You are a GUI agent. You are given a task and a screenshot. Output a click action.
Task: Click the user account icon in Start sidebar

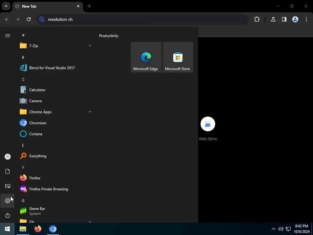(x=8, y=157)
